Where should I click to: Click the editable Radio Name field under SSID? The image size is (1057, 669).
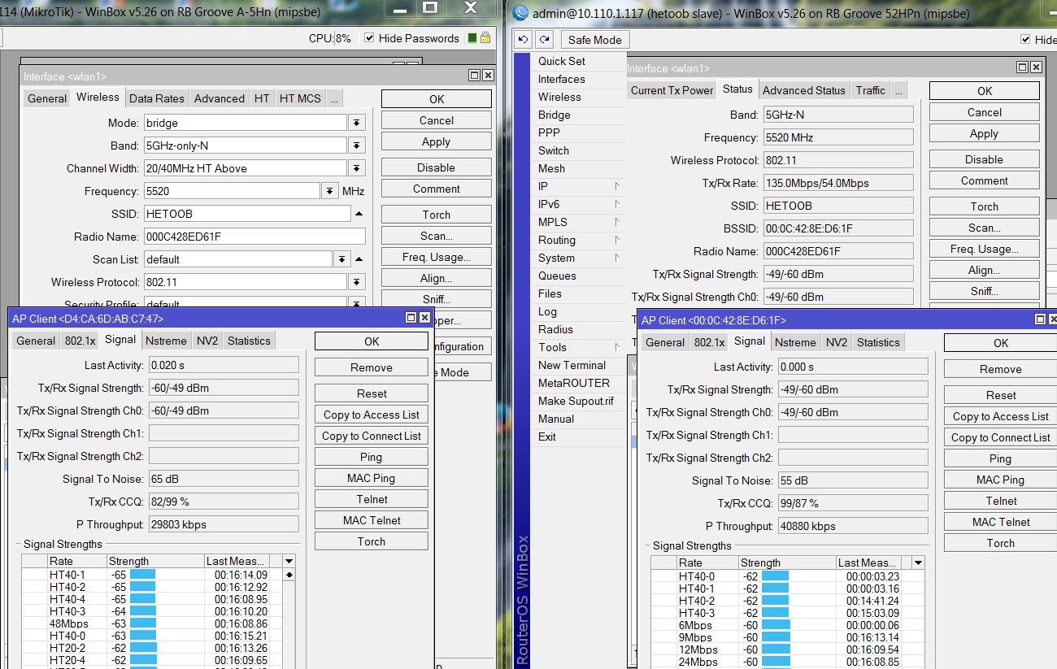point(254,237)
